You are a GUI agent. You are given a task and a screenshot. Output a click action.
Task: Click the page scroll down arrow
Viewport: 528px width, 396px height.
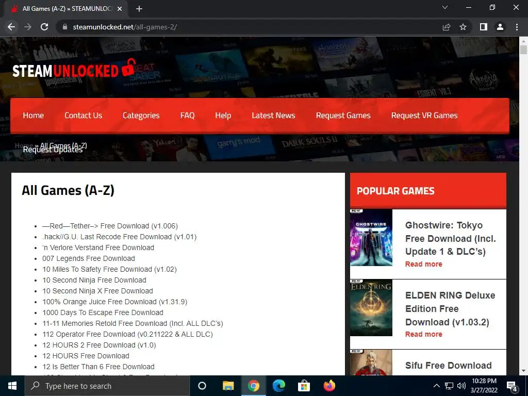[x=523, y=371]
